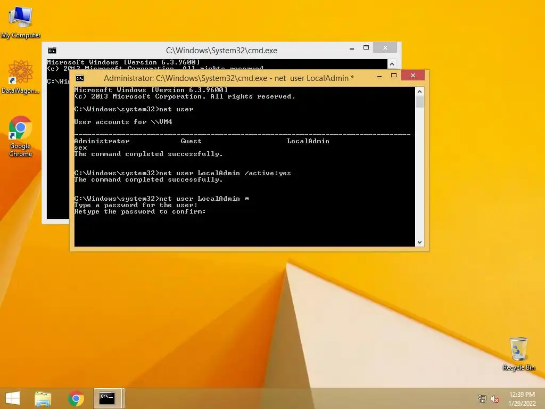Image resolution: width=545 pixels, height=409 pixels.
Task: Click the scroll-down arrow in Administrator cmd
Action: pyautogui.click(x=419, y=242)
